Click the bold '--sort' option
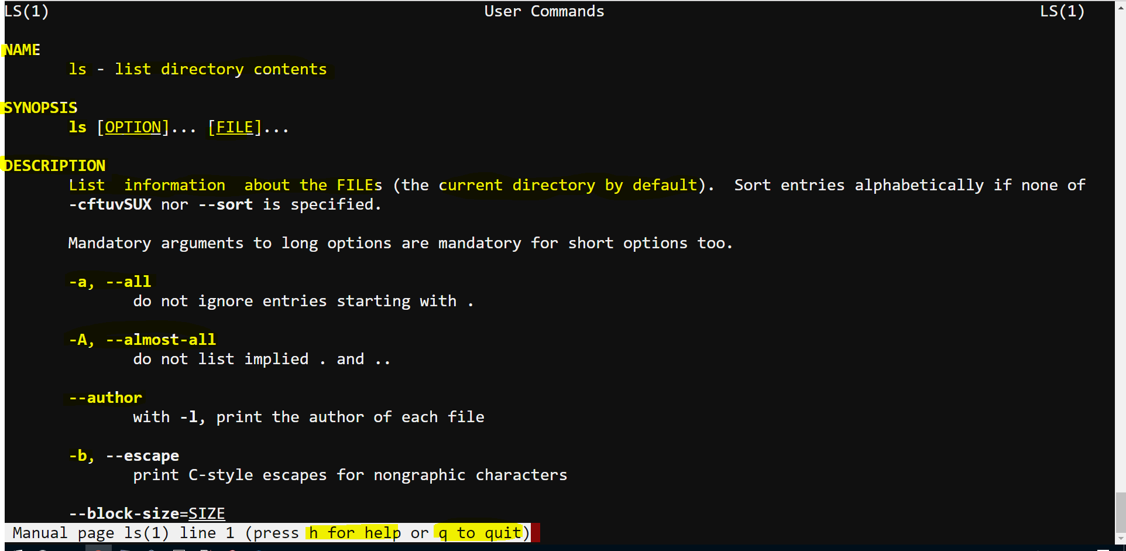This screenshot has width=1126, height=551. point(226,204)
